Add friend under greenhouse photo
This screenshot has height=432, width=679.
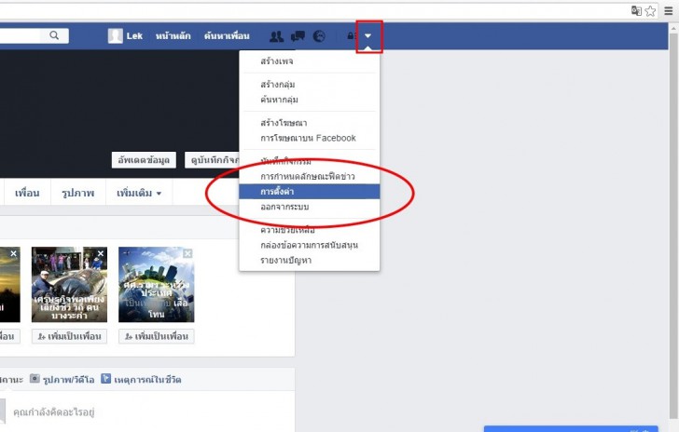69,336
